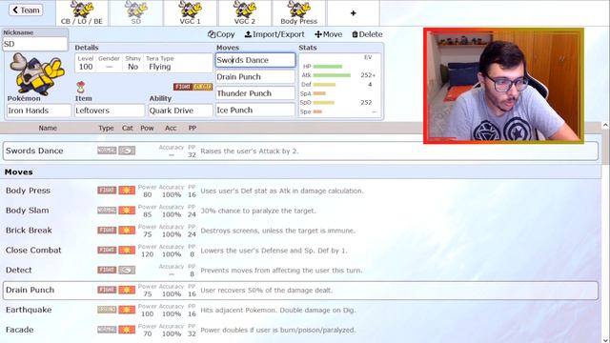Go back with the Team button
The image size is (610, 343).
pyautogui.click(x=26, y=10)
